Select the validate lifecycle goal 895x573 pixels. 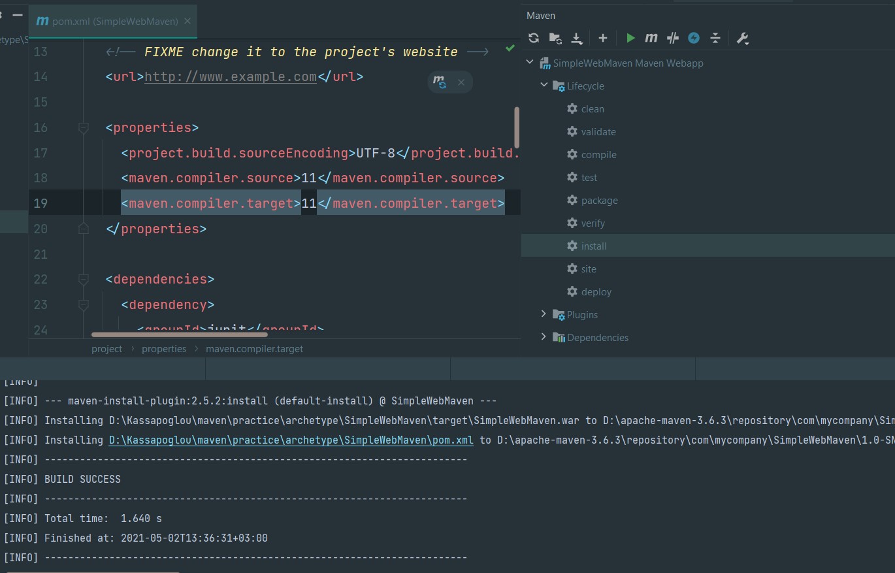598,132
